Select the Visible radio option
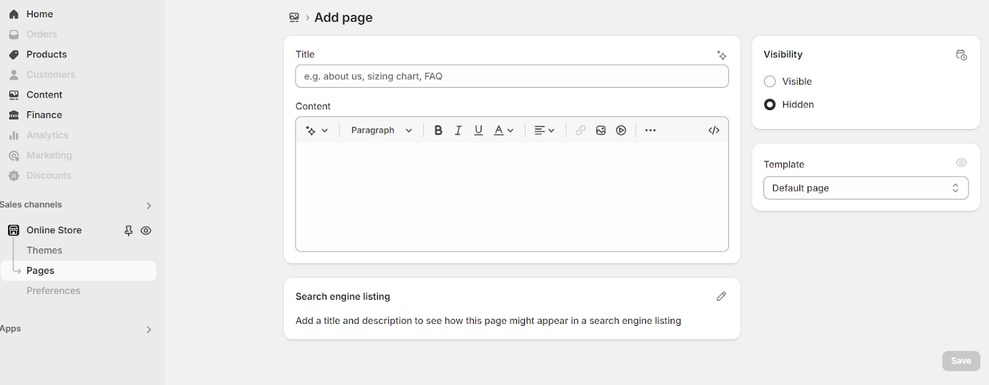 coord(770,82)
